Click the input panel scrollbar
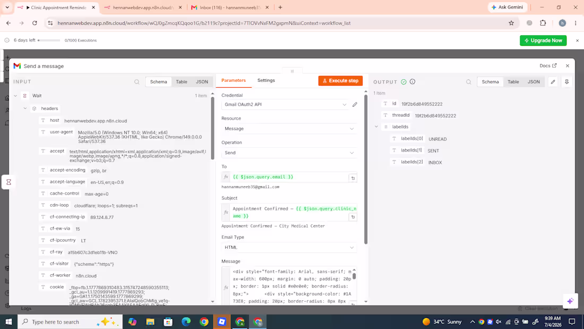Image resolution: width=584 pixels, height=329 pixels. 213,128
